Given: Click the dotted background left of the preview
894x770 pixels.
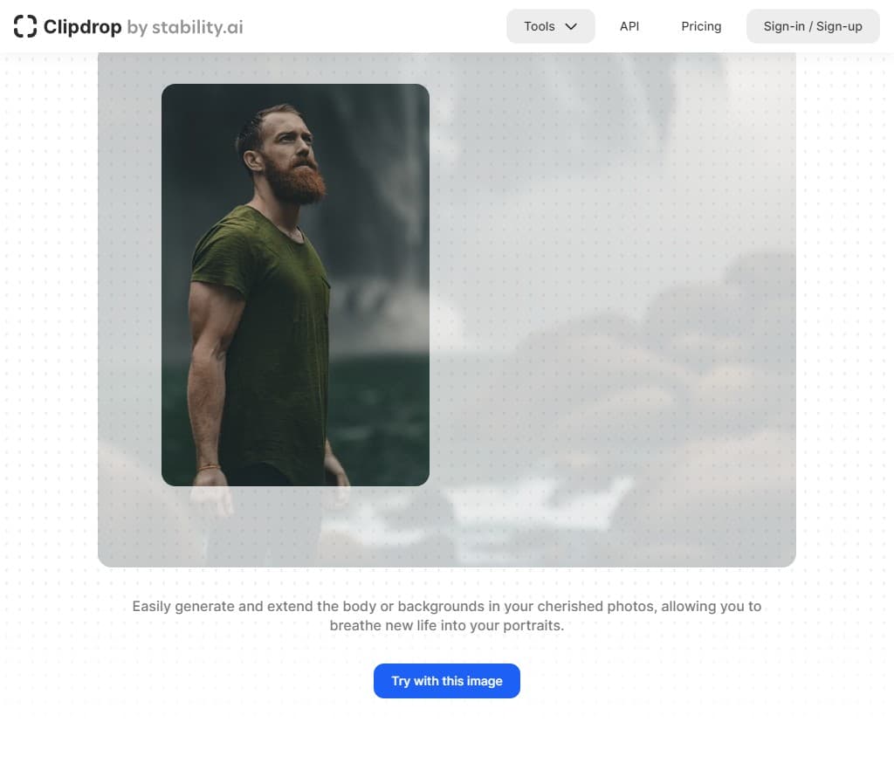Looking at the screenshot, I should (x=49, y=309).
